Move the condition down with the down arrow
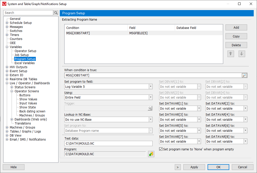The height and width of the screenshot is (173, 257). pos(242,54)
